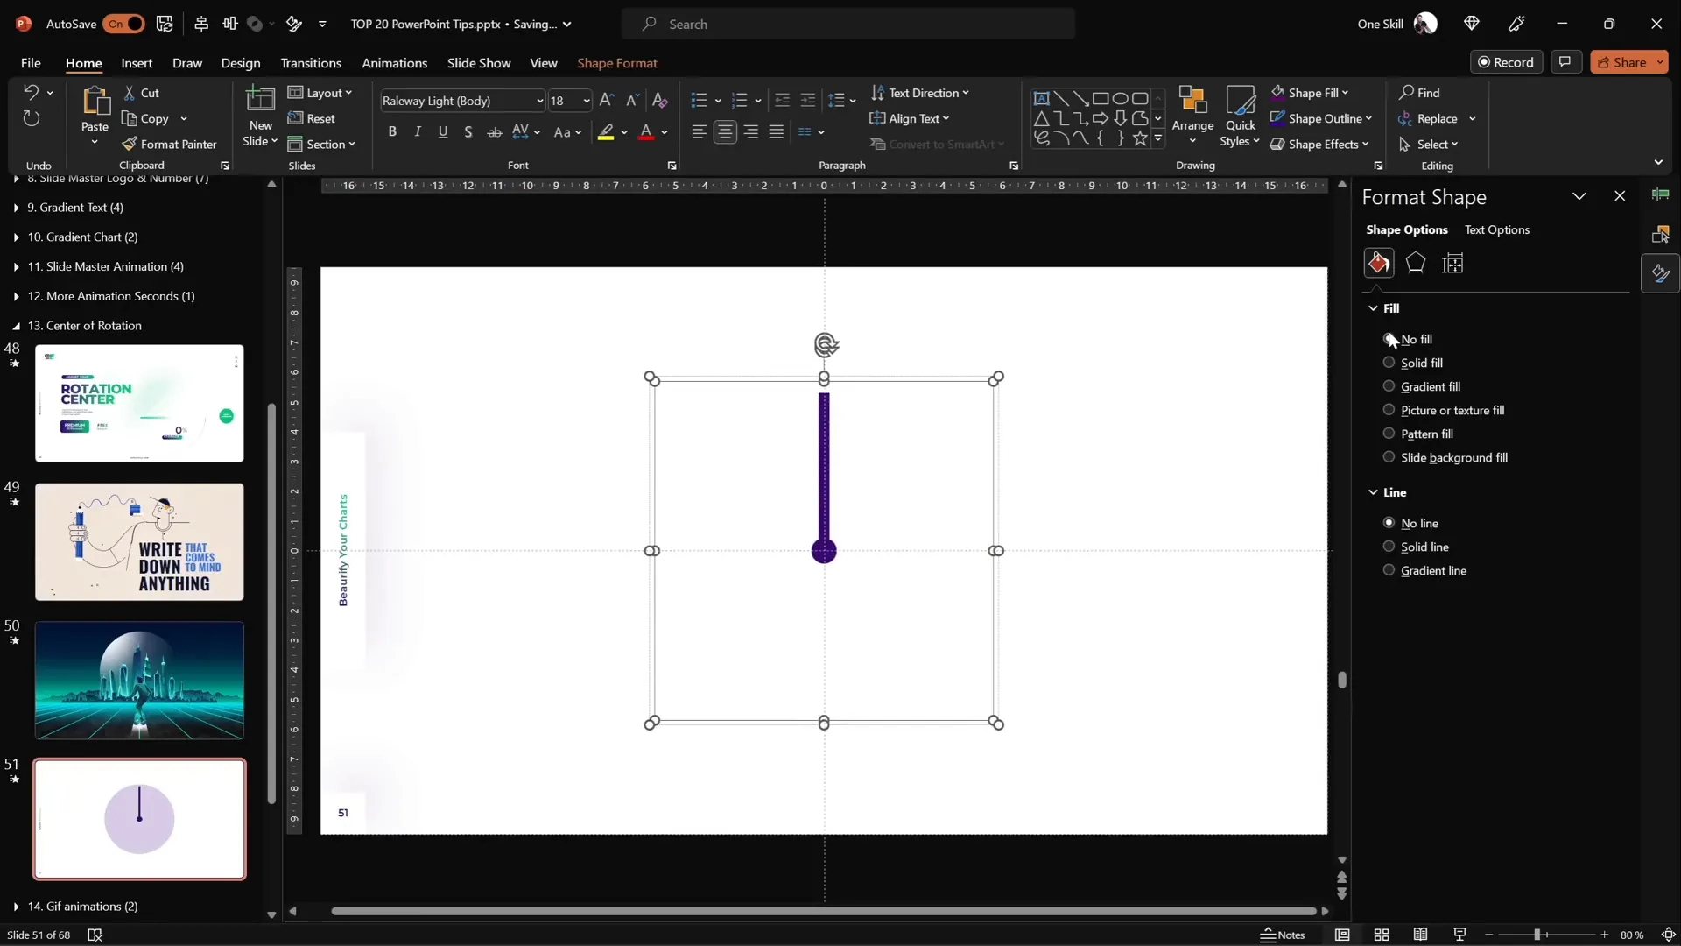This screenshot has width=1681, height=946.
Task: Open Notes pane button
Action: (x=1283, y=935)
